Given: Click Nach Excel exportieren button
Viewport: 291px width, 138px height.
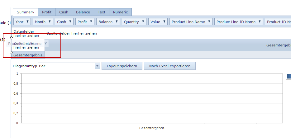Looking at the screenshot, I should coord(169,66).
